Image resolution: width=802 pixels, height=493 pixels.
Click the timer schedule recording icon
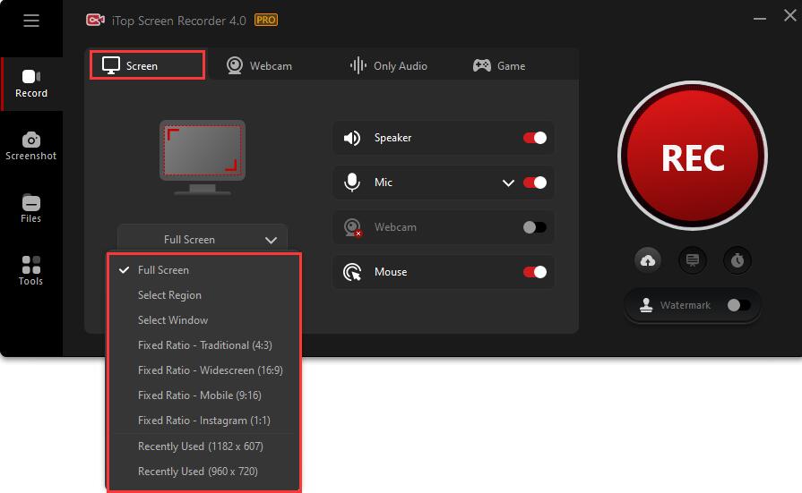click(737, 260)
